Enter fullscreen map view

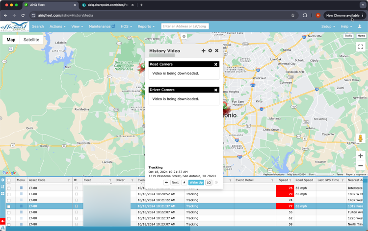[361, 46]
